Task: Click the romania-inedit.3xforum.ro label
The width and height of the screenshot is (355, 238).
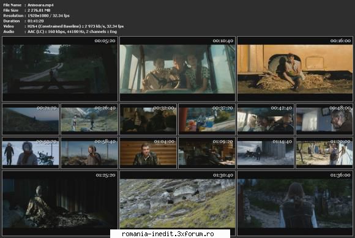Action: coord(168,234)
